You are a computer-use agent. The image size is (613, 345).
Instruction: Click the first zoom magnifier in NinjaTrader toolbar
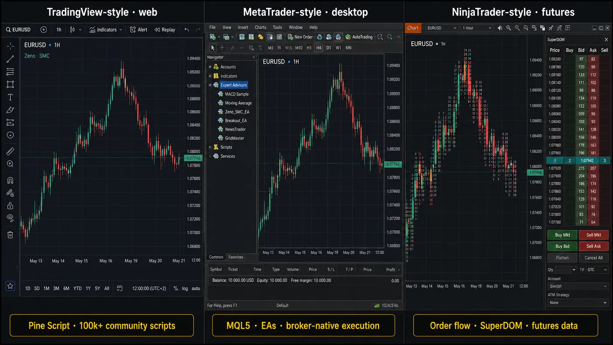(x=508, y=28)
